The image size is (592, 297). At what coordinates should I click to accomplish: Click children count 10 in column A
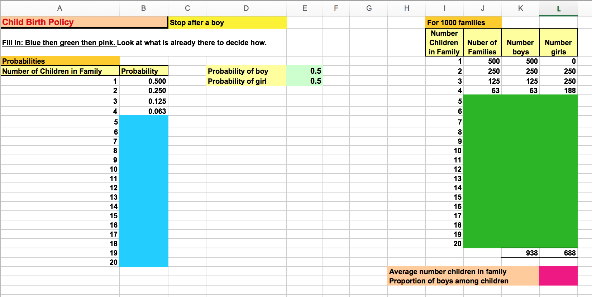[x=60, y=169]
